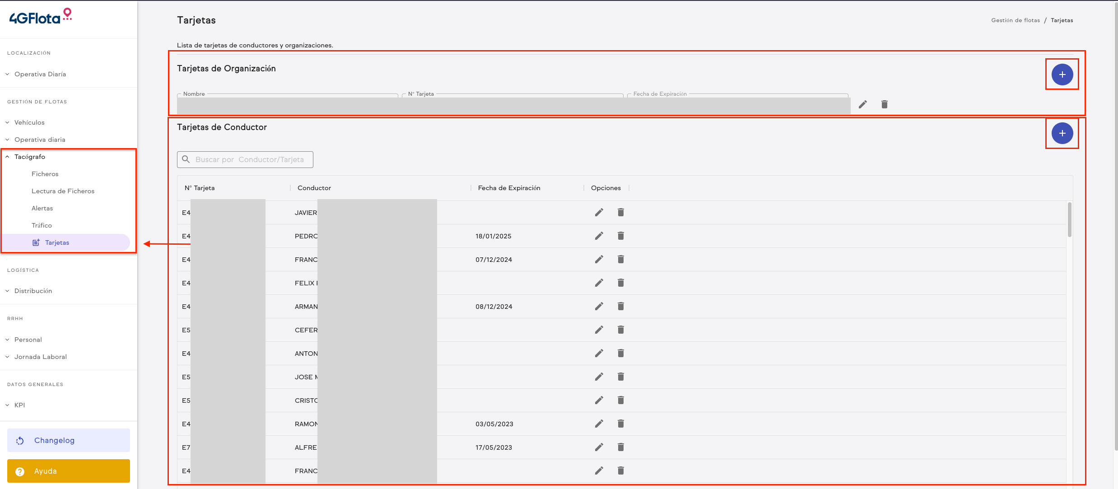The image size is (1118, 489).
Task: Delete the organization card entry
Action: [885, 104]
